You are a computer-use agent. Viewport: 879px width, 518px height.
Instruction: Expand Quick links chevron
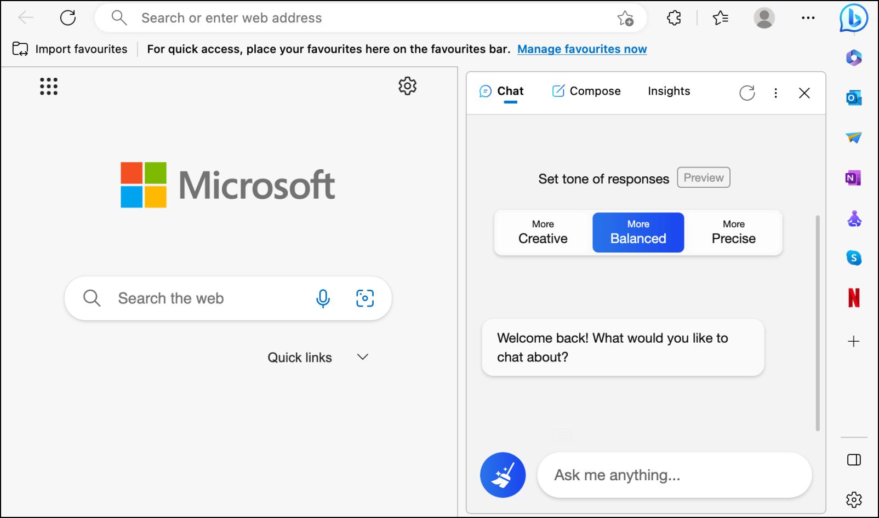(362, 357)
